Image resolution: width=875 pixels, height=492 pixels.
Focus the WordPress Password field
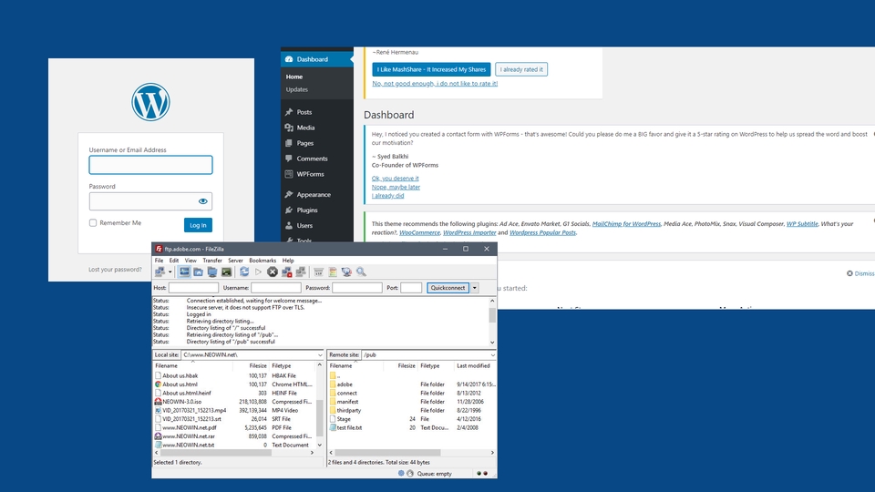point(150,201)
